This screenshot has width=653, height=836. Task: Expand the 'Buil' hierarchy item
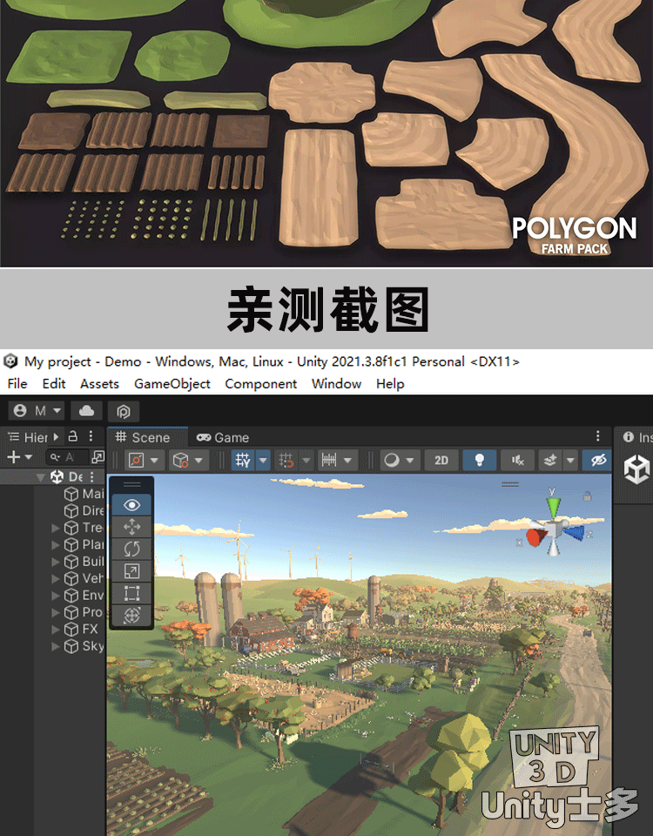55,562
